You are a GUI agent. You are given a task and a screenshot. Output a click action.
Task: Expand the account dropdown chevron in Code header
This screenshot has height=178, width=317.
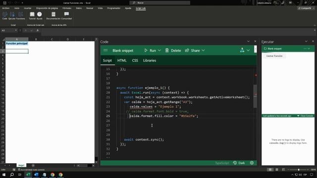click(x=248, y=50)
